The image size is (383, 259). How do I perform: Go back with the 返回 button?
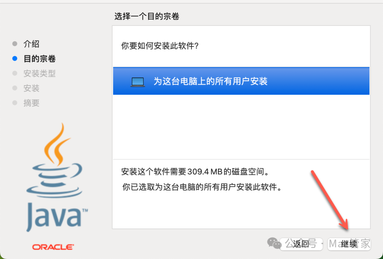[301, 244]
